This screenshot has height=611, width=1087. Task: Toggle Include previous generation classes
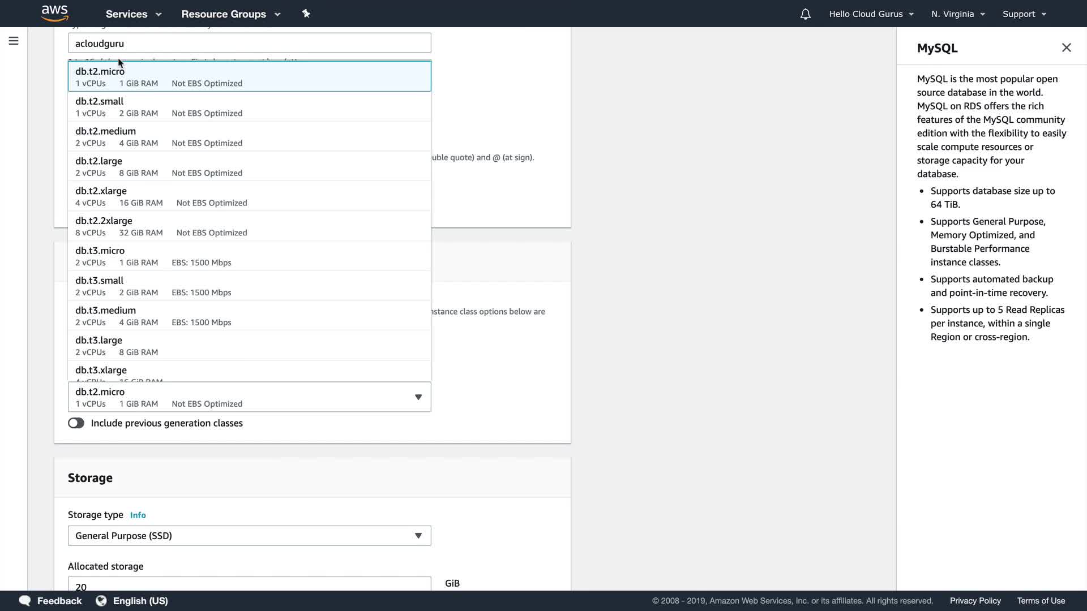76,423
